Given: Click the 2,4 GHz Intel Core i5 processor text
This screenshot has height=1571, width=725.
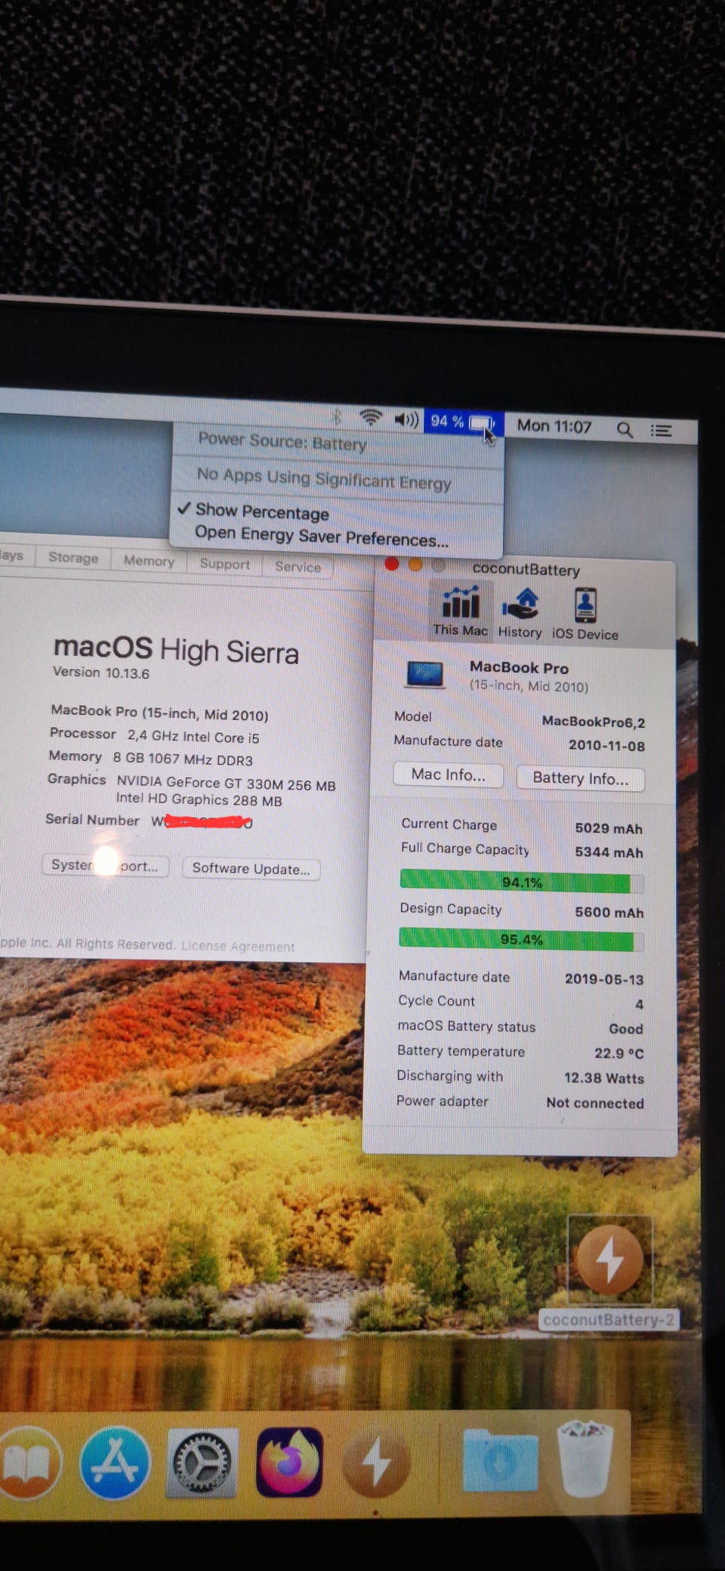Looking at the screenshot, I should click(x=193, y=737).
